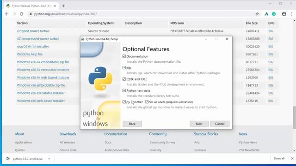This screenshot has height=166, width=296.
Task: Open News footer heading
Action: click(x=243, y=134)
